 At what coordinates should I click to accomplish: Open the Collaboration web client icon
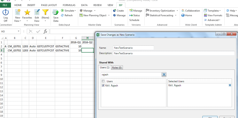tap(183, 11)
